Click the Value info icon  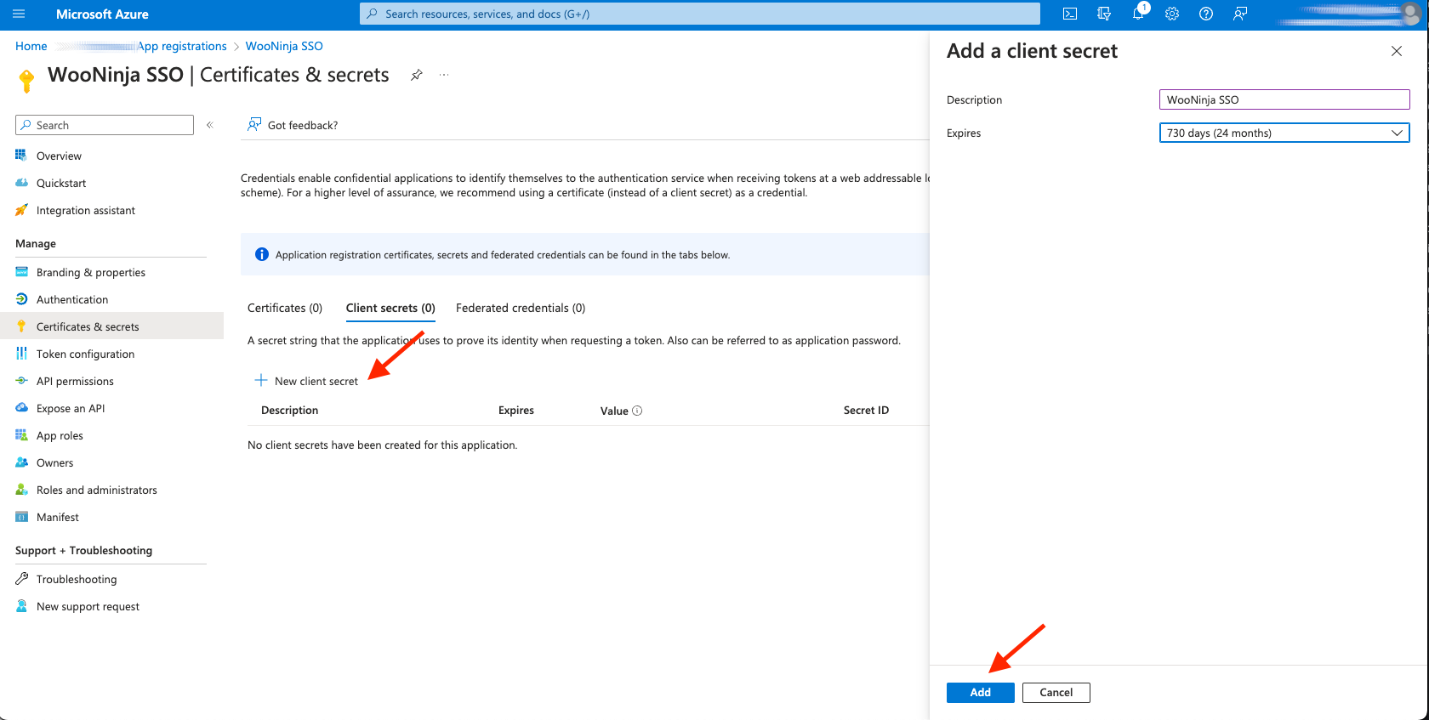(x=637, y=411)
